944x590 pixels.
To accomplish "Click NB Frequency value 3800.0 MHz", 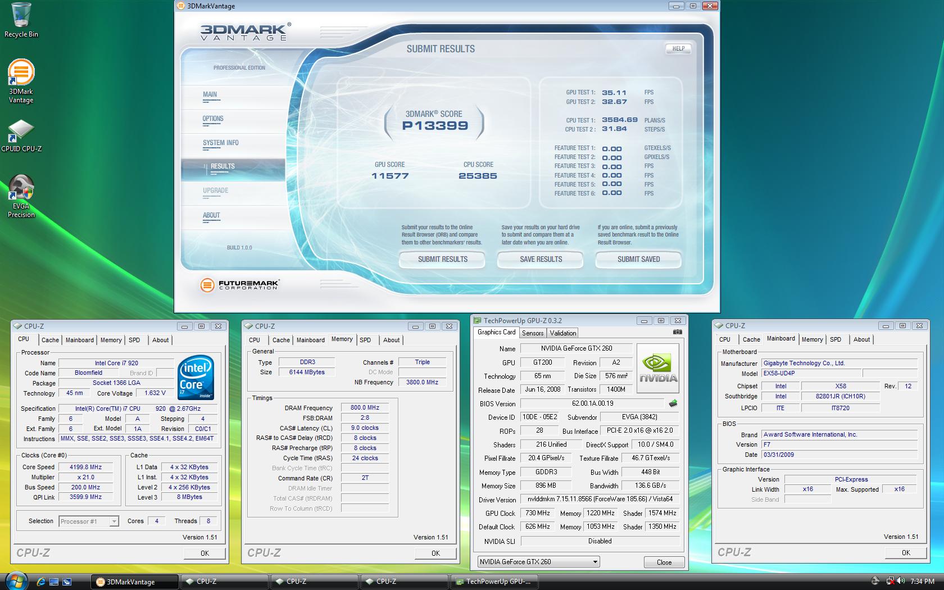I will coord(422,382).
